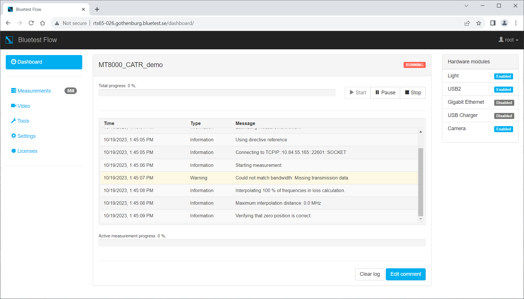This screenshot has width=524, height=299.
Task: Click the Message column header
Action: pyautogui.click(x=245, y=123)
